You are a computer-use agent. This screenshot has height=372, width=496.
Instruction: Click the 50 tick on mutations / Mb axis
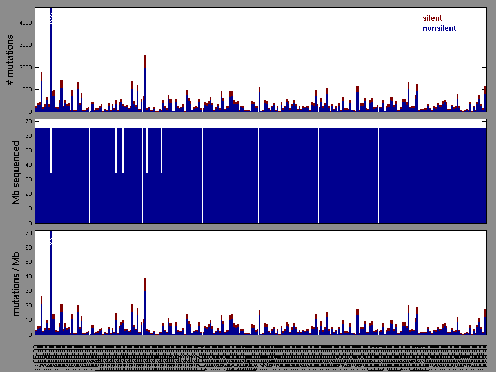pyautogui.click(x=29, y=262)
